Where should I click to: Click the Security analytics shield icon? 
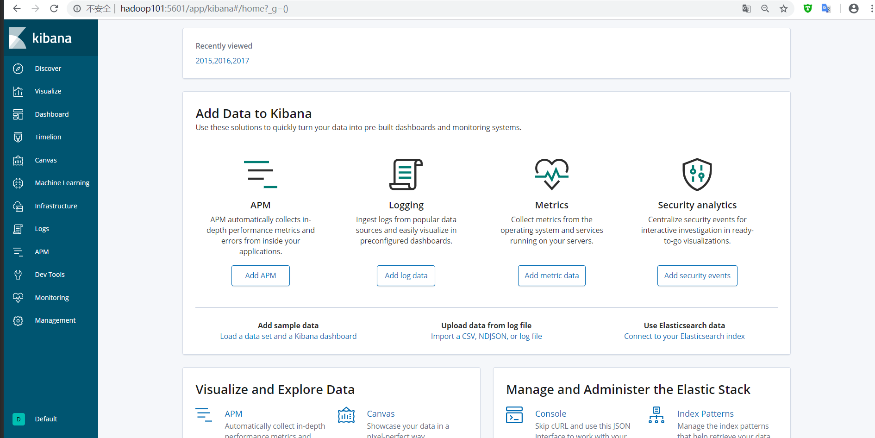(697, 175)
